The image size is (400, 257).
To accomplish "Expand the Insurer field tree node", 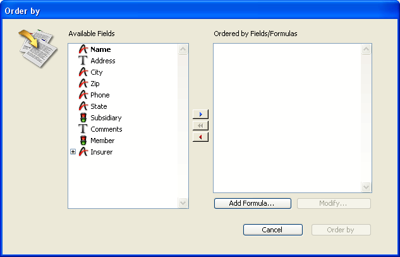I will coord(73,152).
